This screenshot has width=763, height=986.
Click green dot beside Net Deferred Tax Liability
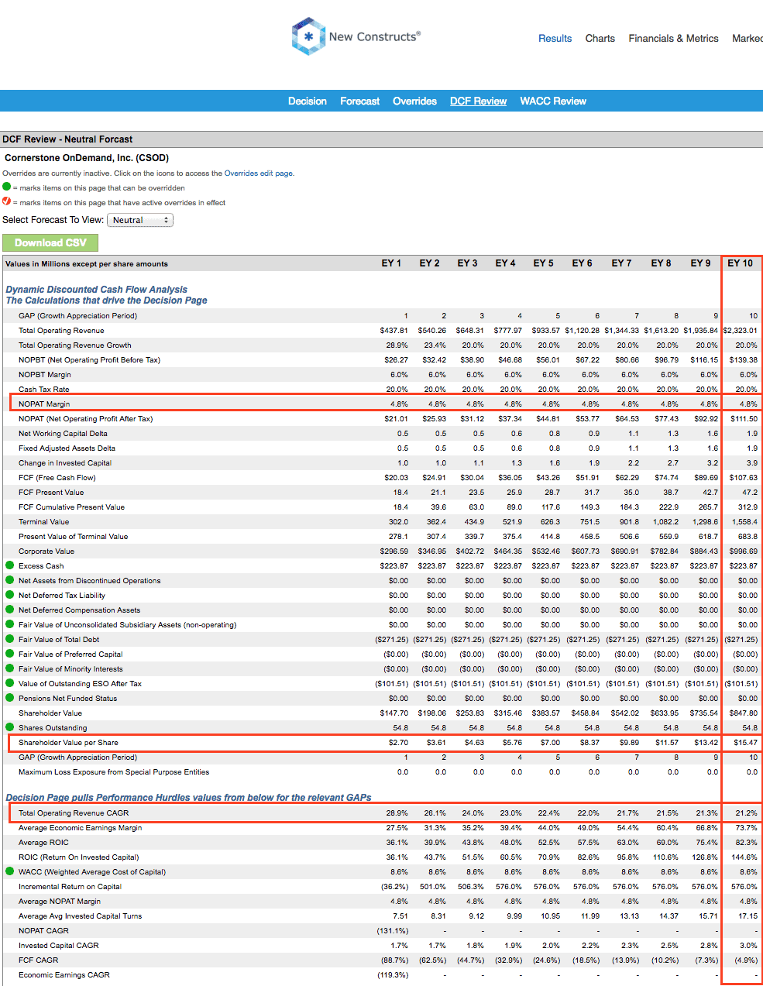coord(10,595)
